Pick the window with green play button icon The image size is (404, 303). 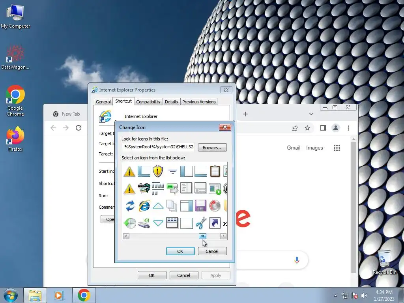coord(215,189)
